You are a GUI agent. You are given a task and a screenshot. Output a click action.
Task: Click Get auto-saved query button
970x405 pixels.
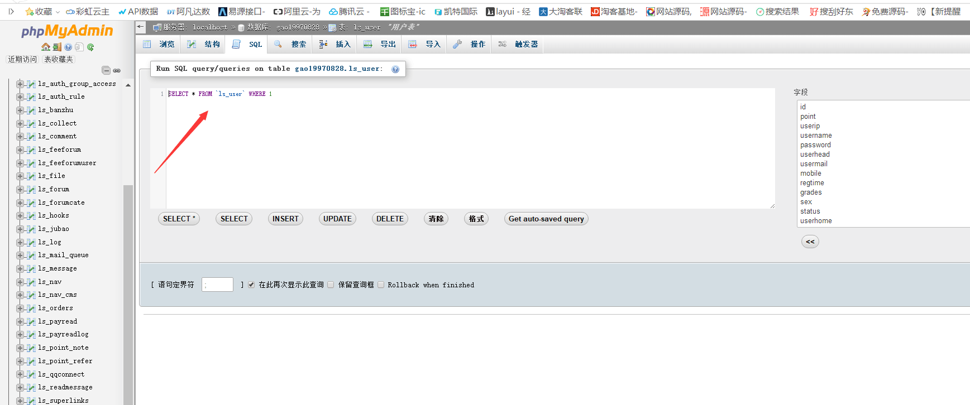(x=546, y=219)
